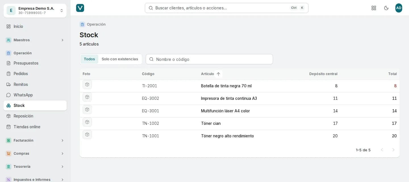
Task: Sort by Artículo column arrow
Action: point(218,74)
